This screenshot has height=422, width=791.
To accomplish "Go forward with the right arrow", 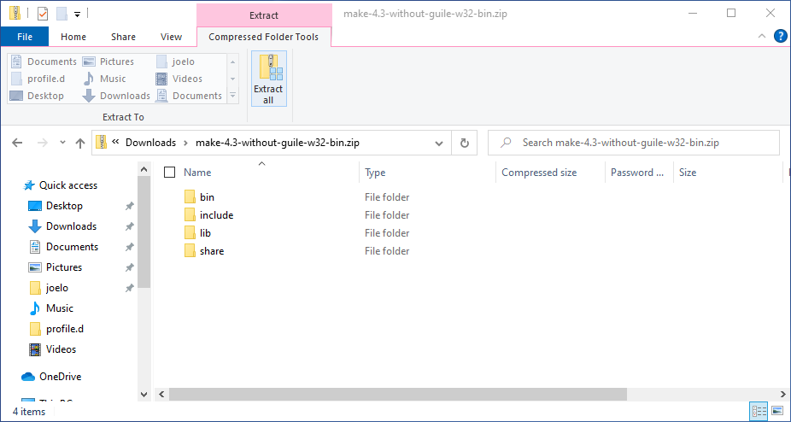I will pyautogui.click(x=43, y=143).
